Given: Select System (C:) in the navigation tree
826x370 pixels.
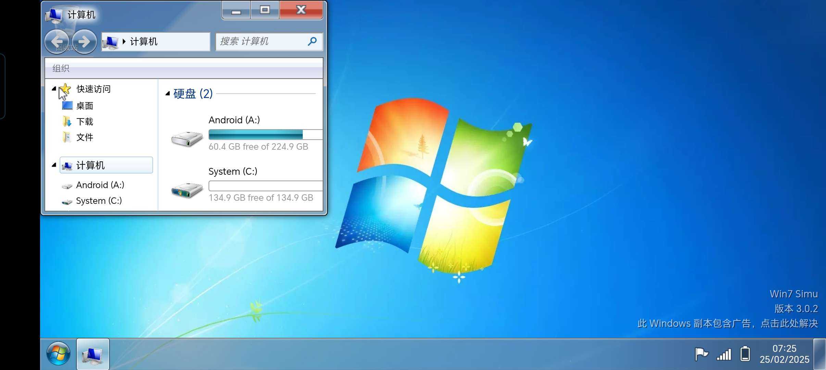Looking at the screenshot, I should pos(99,201).
